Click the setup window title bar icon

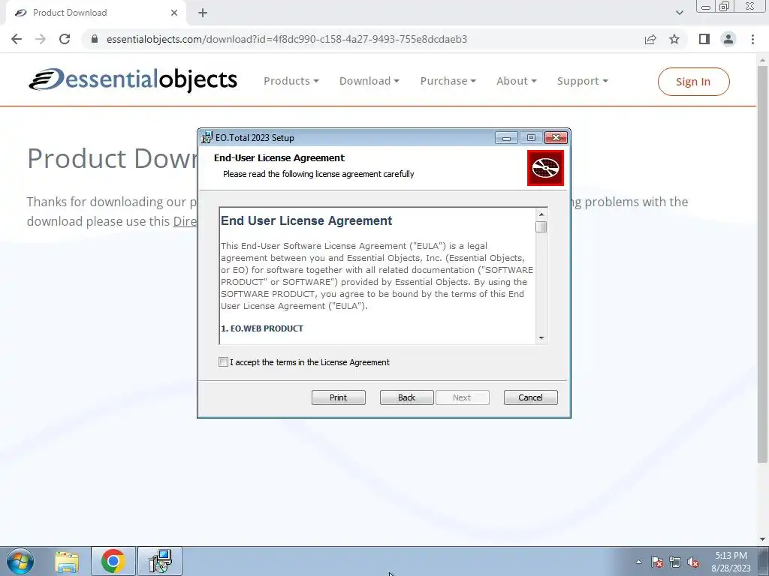(207, 138)
